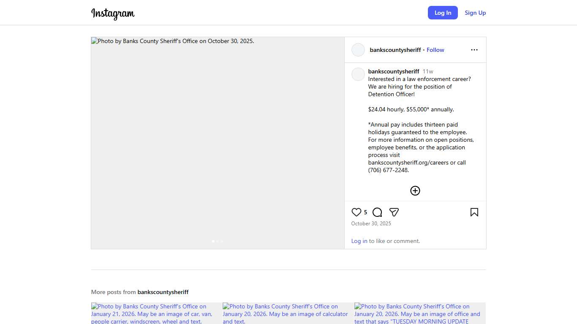Open the TUESDAY MORNING UPDATE post thumbnail
Viewport: 577px width, 324px height.
pos(419,313)
